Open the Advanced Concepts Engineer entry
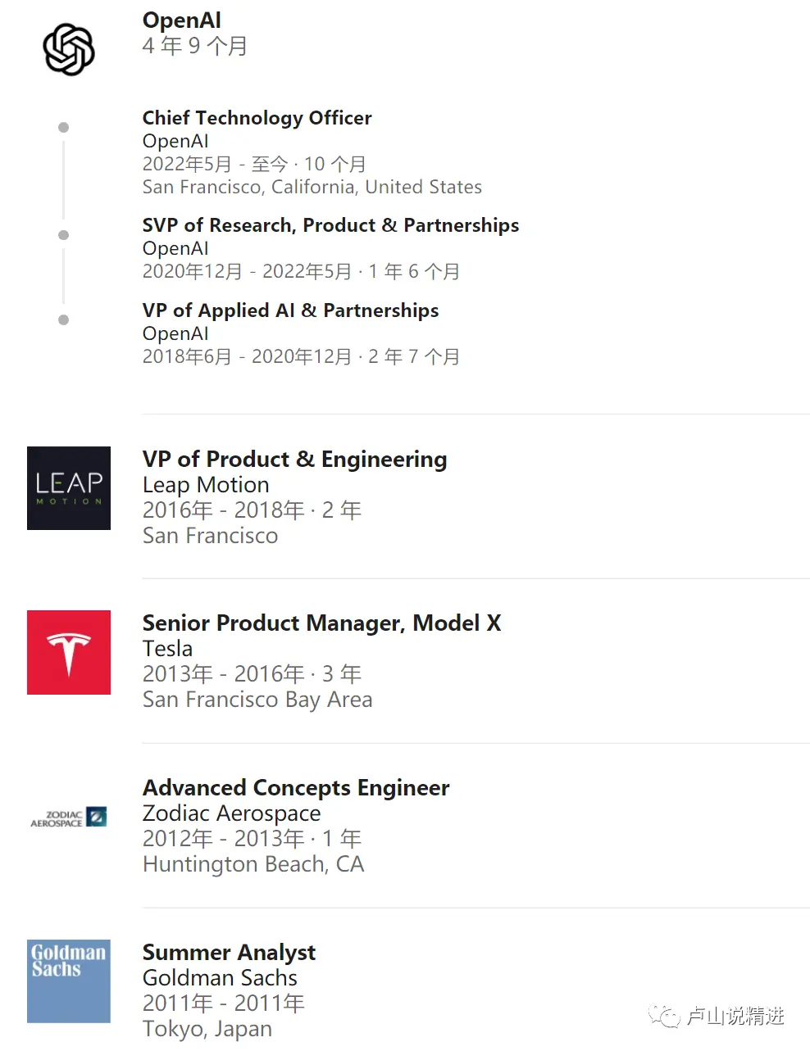Screen dimensions: 810x1051 [x=296, y=788]
